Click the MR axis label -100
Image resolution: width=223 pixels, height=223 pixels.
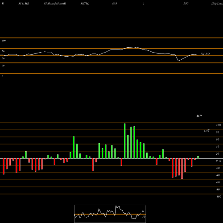click(x=219, y=197)
